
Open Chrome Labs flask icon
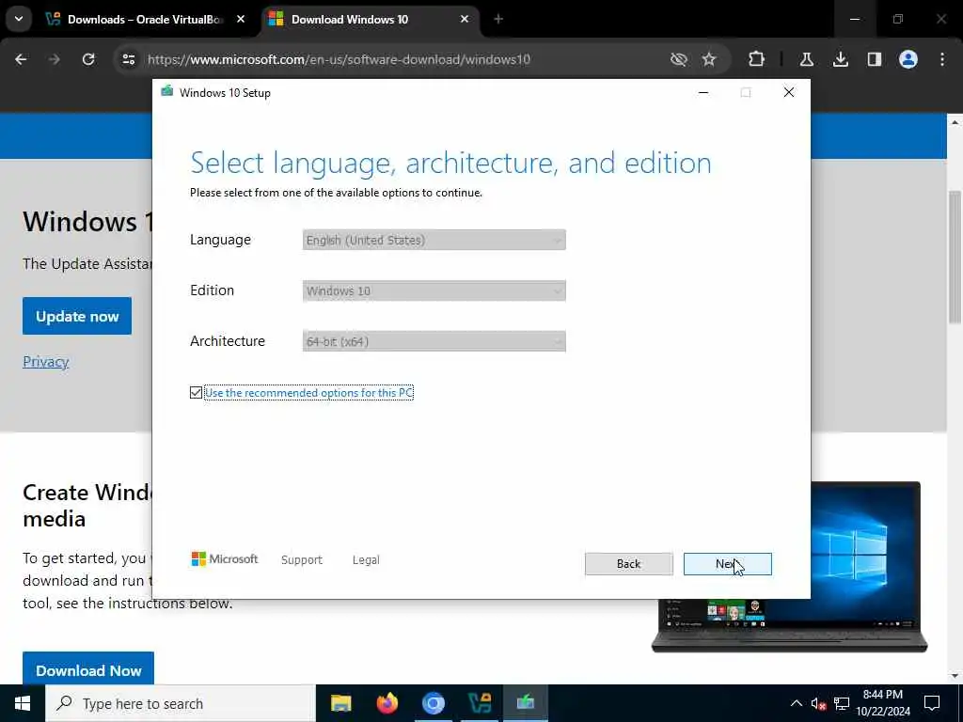pos(807,59)
